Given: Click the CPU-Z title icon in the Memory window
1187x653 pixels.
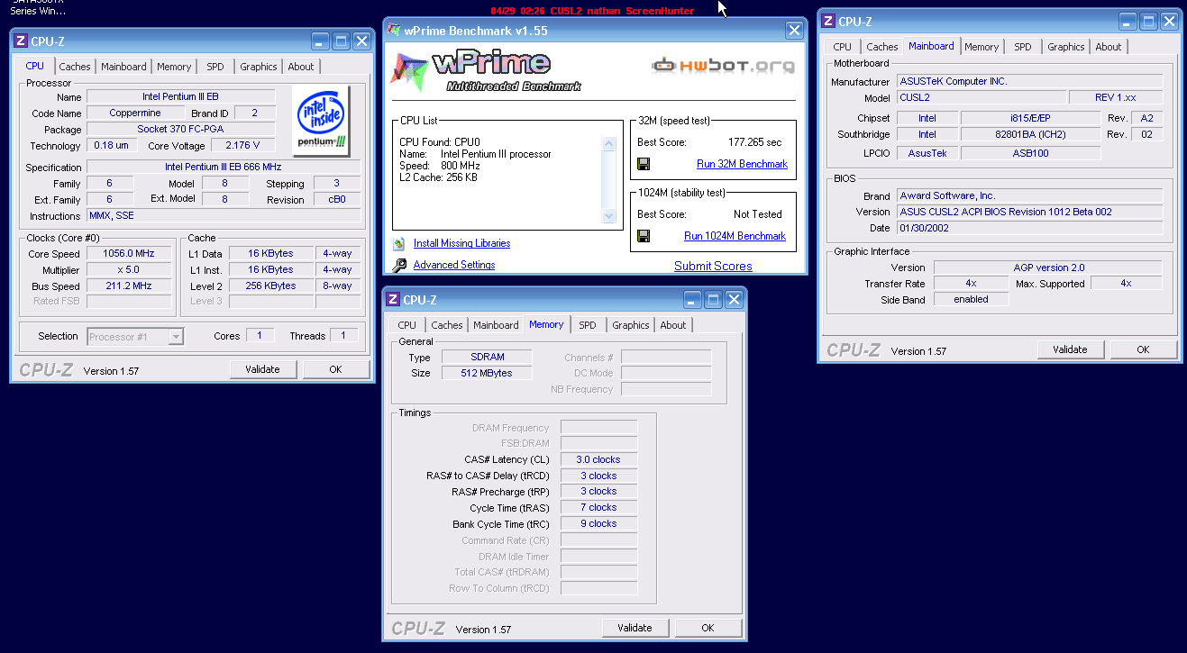Looking at the screenshot, I should pyautogui.click(x=393, y=300).
